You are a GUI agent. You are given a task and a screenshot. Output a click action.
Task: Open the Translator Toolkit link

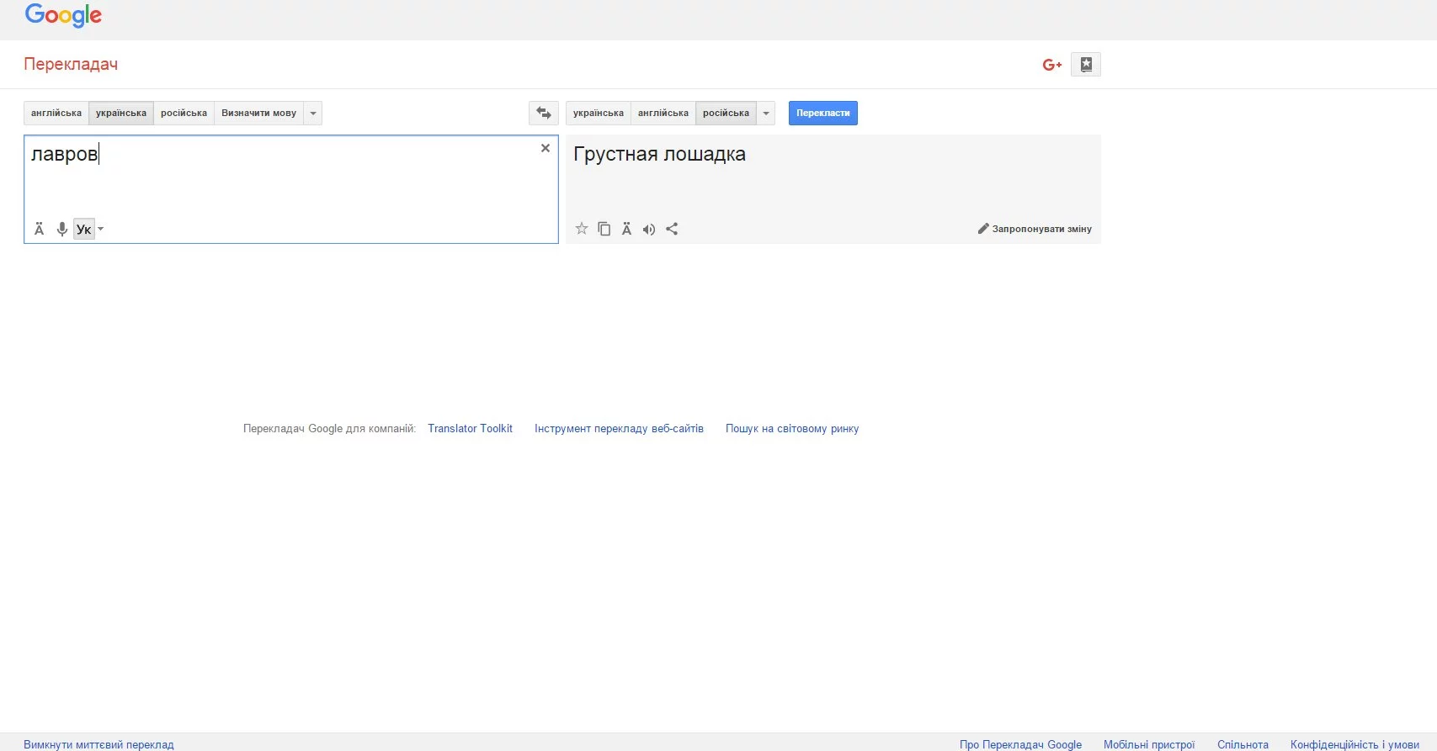pos(470,428)
